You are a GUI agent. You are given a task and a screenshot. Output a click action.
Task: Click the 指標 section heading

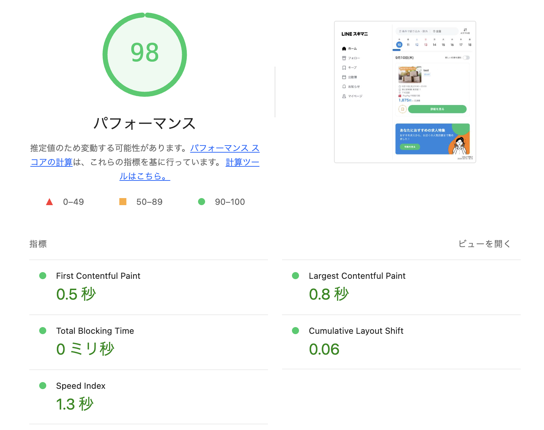[x=38, y=244]
